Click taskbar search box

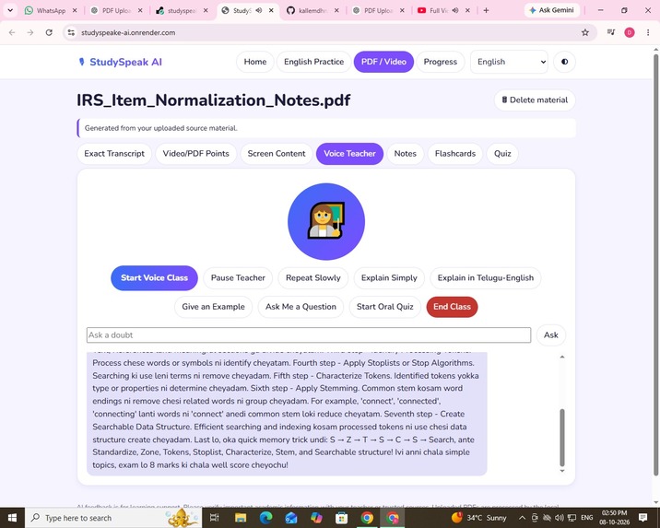pyautogui.click(x=113, y=518)
